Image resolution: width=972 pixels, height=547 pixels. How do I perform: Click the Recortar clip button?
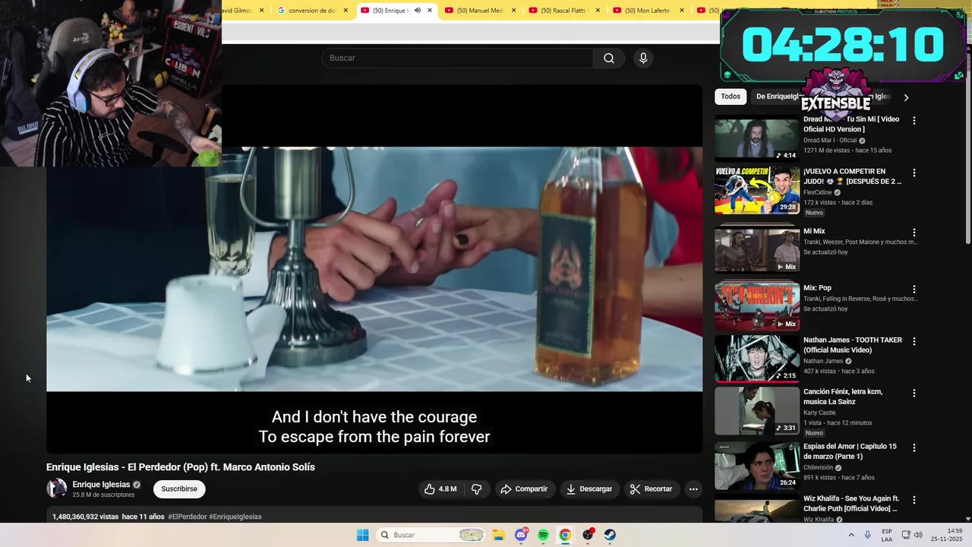pyautogui.click(x=651, y=489)
